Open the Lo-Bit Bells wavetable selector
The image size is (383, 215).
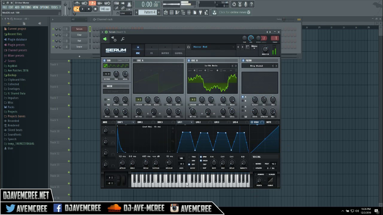point(211,66)
